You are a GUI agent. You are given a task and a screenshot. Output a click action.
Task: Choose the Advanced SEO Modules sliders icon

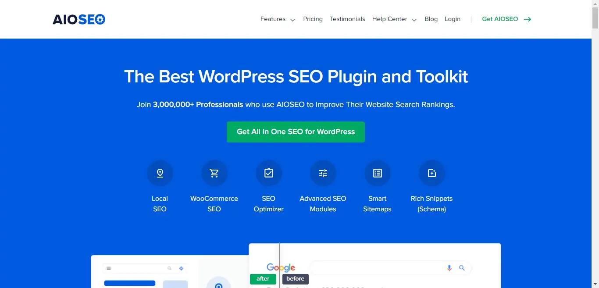coord(323,173)
